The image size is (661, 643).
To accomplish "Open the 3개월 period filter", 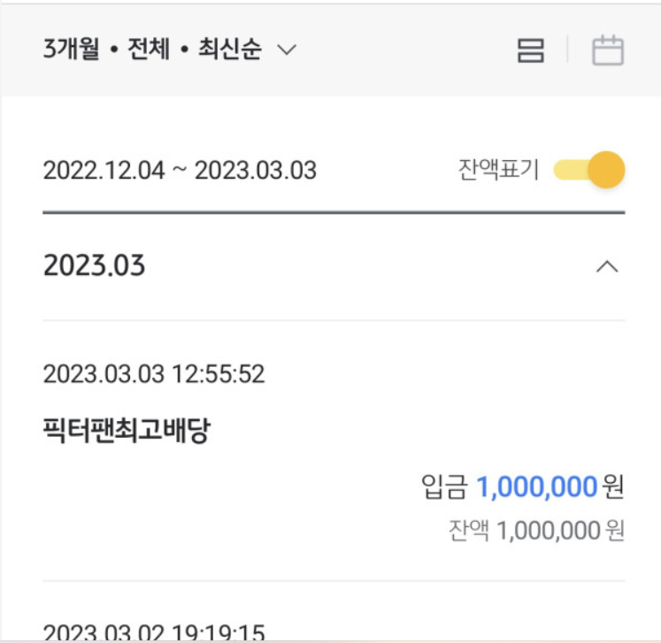I will point(71,49).
